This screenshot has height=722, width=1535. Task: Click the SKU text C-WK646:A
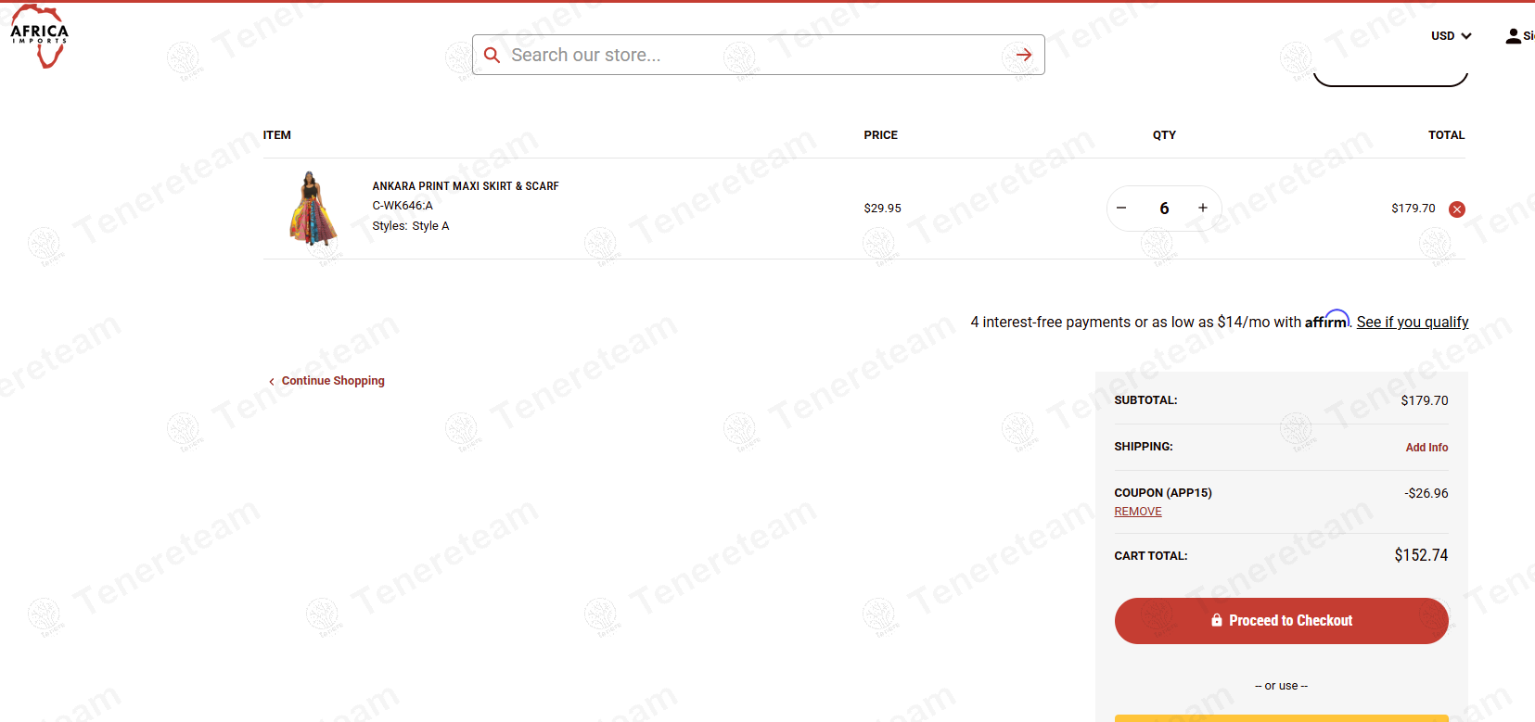(403, 206)
